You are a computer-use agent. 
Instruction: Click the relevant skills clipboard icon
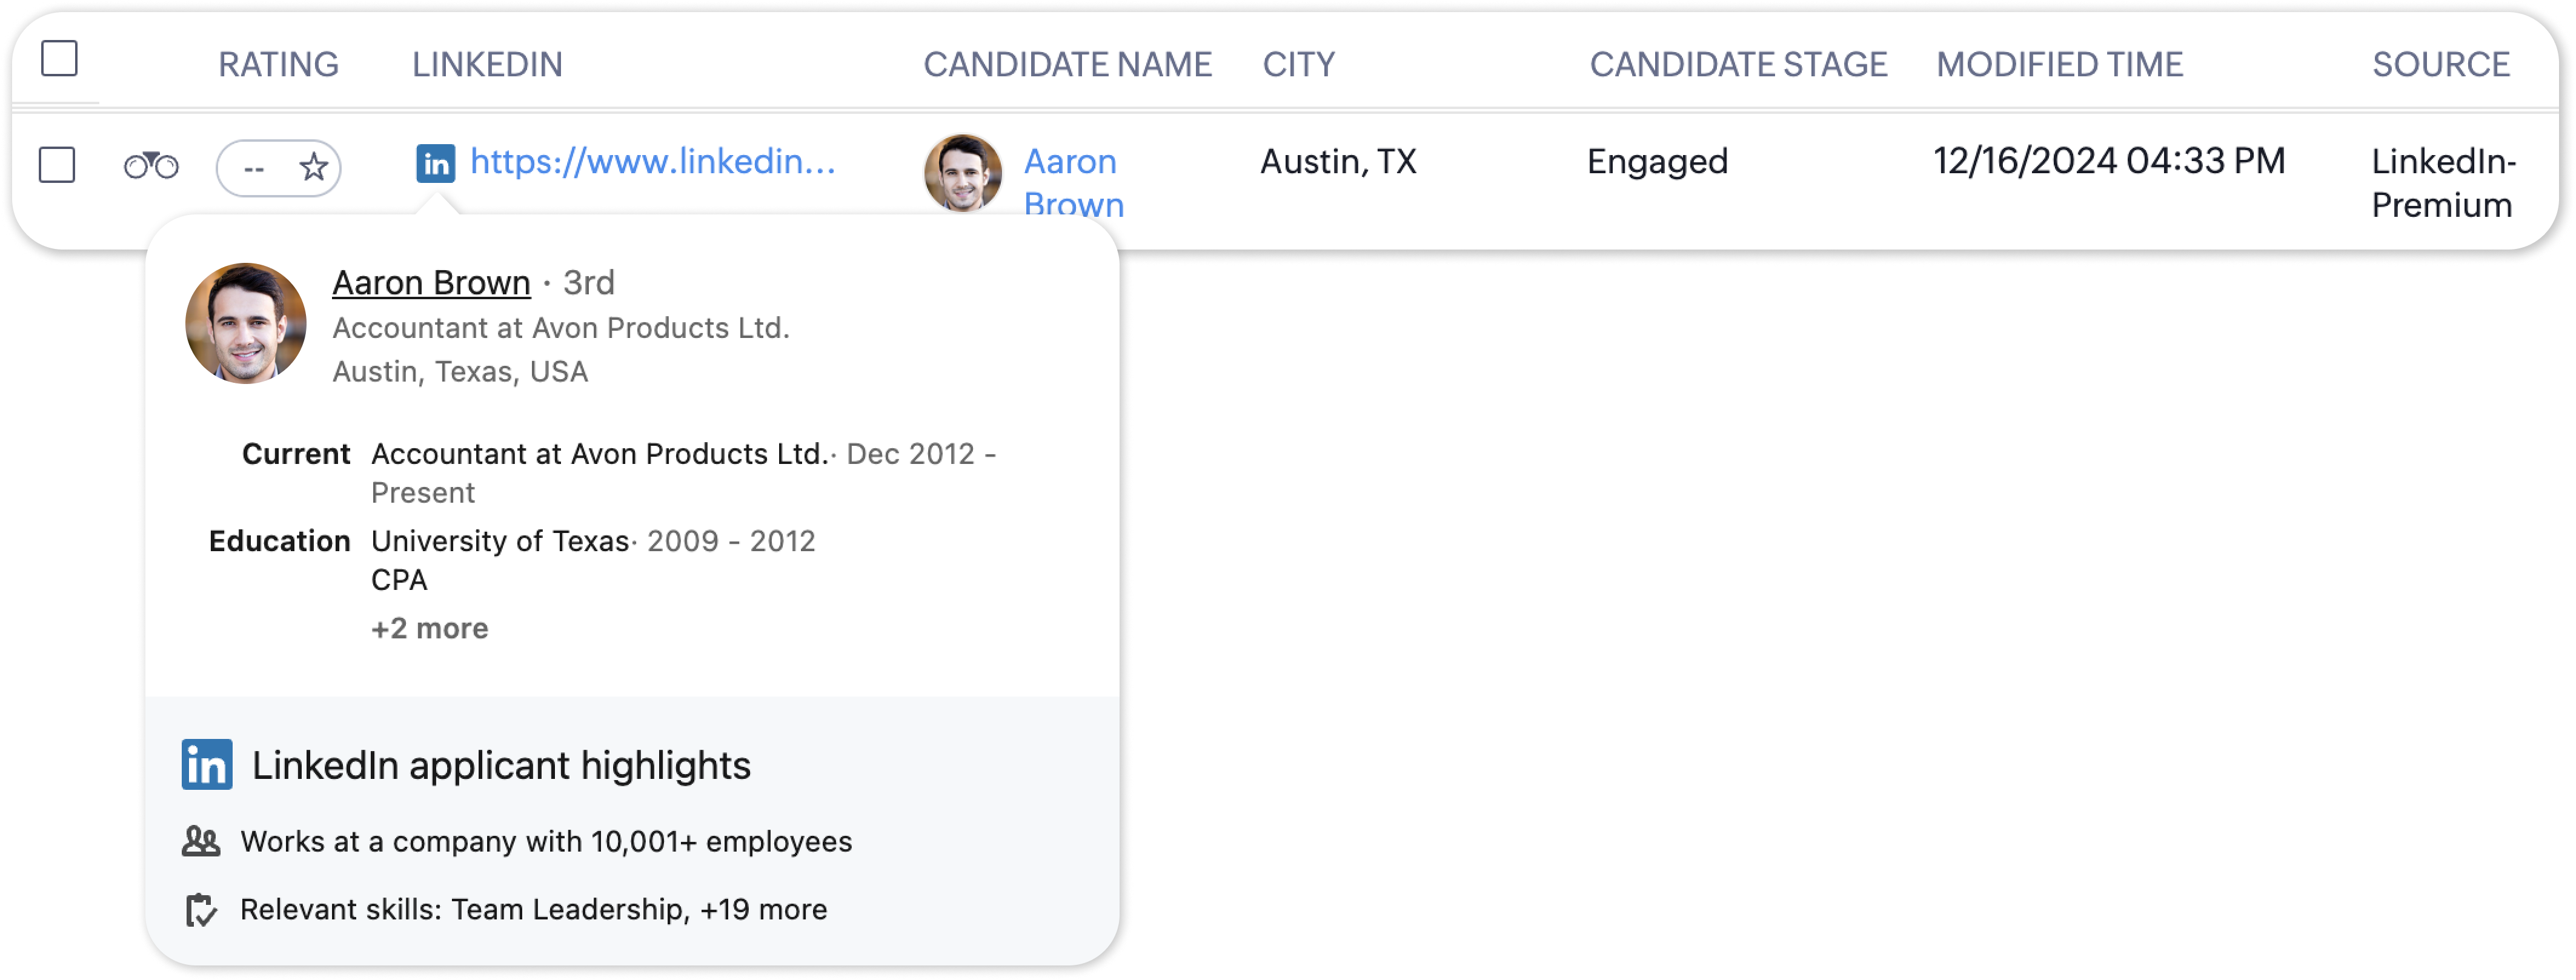(x=201, y=910)
